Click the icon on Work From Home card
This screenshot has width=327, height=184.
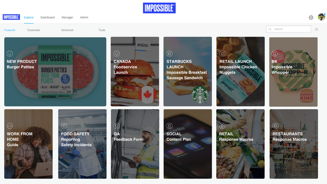coord(10,126)
